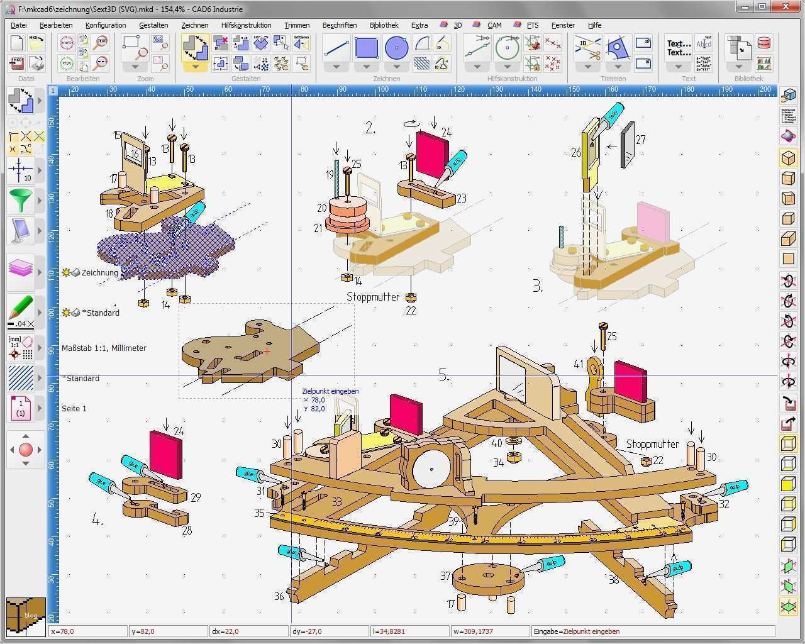Open the Bearbeiten menu
The width and height of the screenshot is (805, 644).
click(x=56, y=25)
